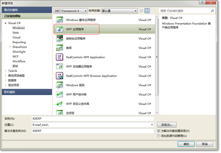Click the project name field XXERP
The image size is (221, 153).
[92, 119]
